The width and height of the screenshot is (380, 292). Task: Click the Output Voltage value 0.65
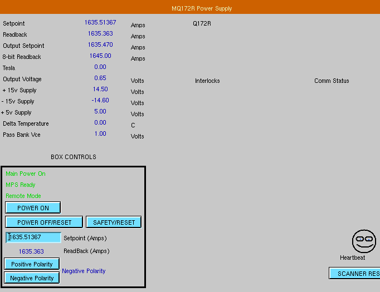100,78
